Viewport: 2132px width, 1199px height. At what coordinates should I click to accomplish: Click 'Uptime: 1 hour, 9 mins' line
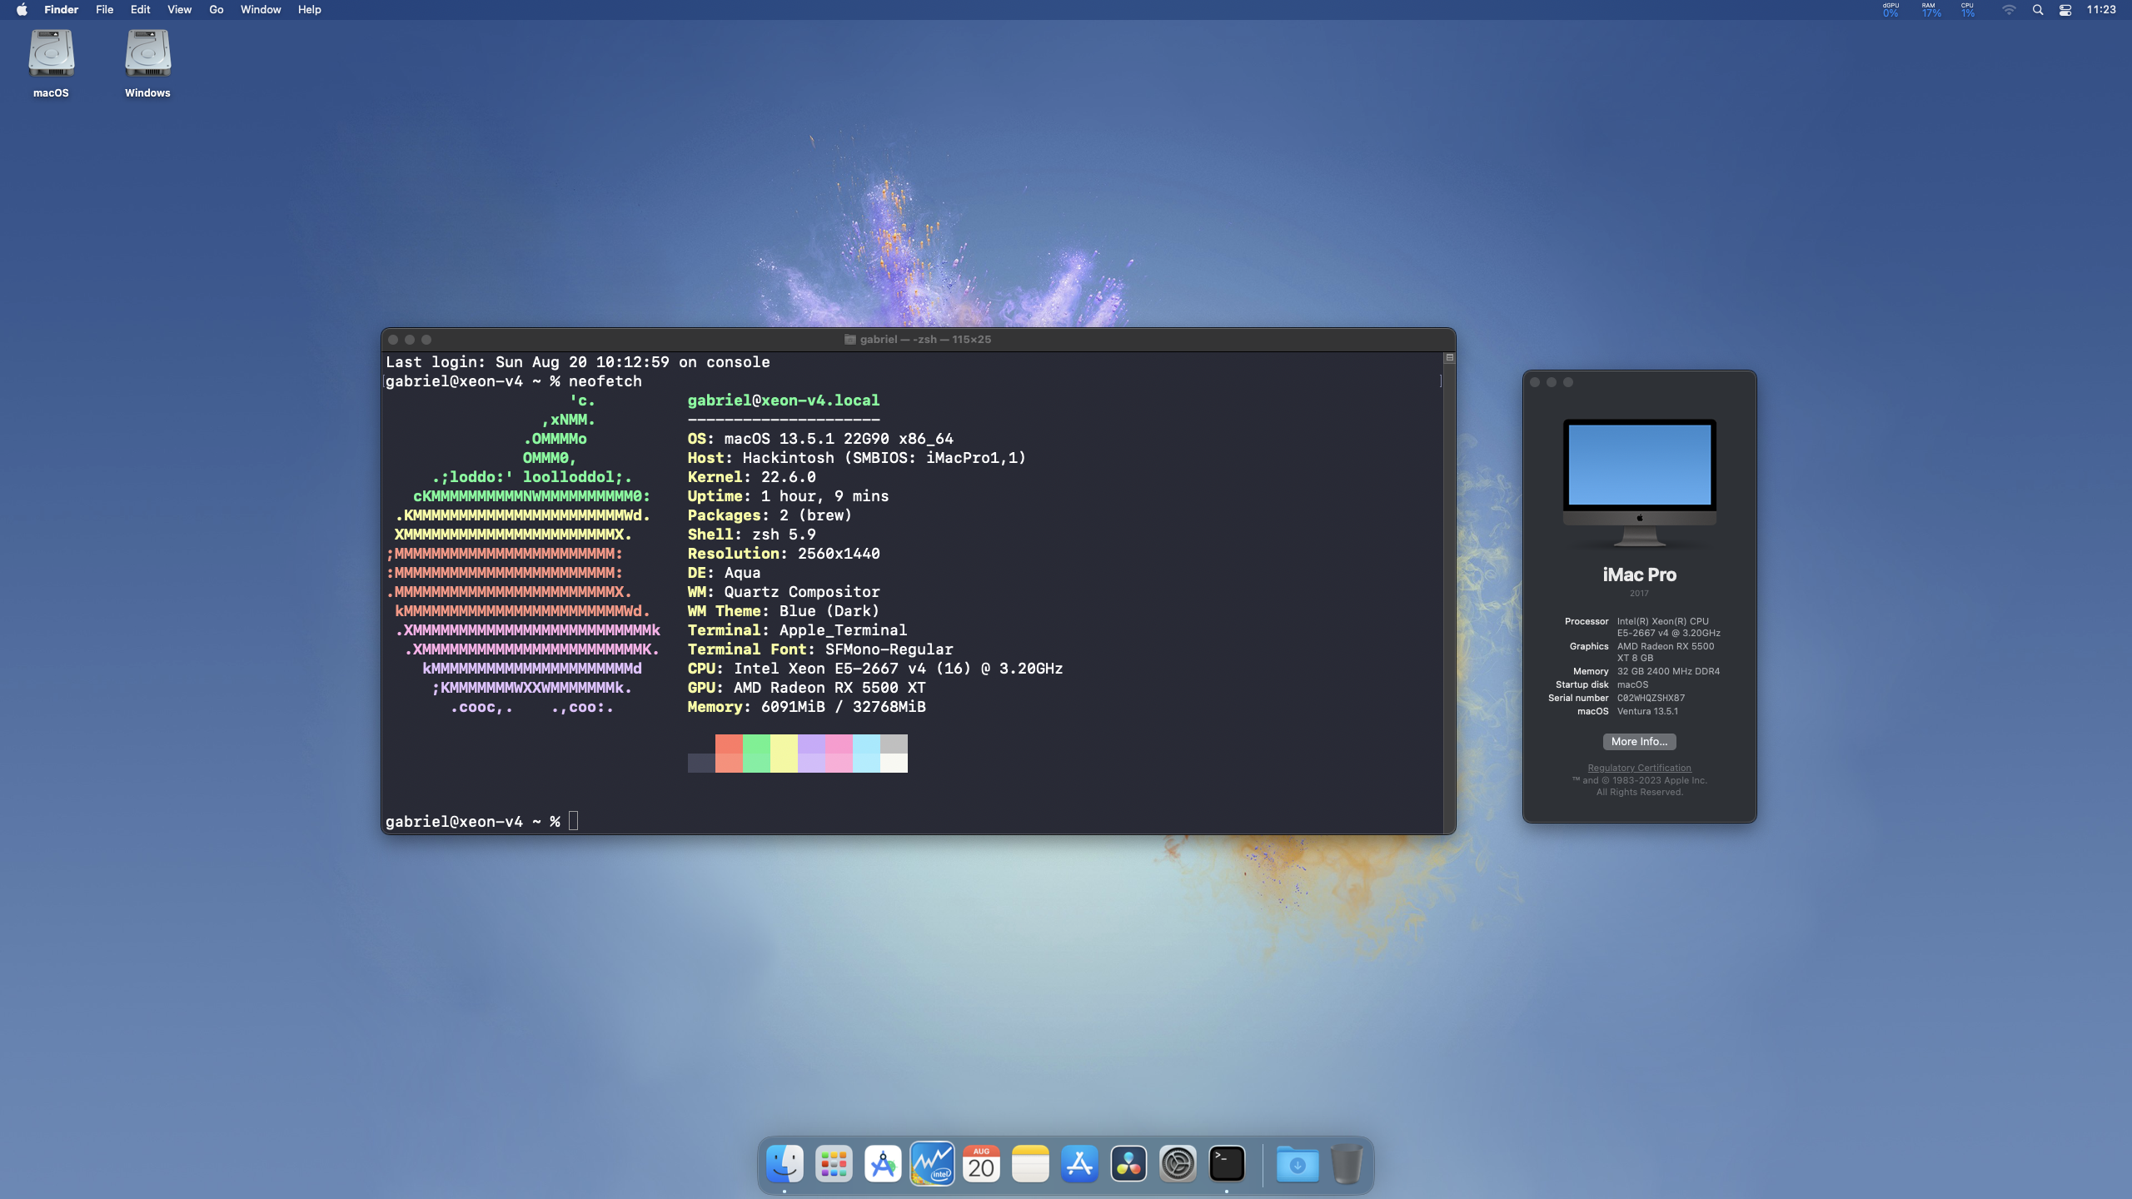(788, 496)
